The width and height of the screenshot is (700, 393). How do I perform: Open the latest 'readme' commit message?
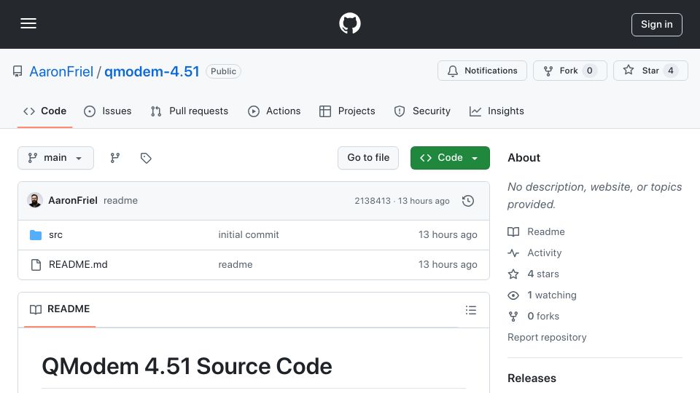[x=120, y=201]
